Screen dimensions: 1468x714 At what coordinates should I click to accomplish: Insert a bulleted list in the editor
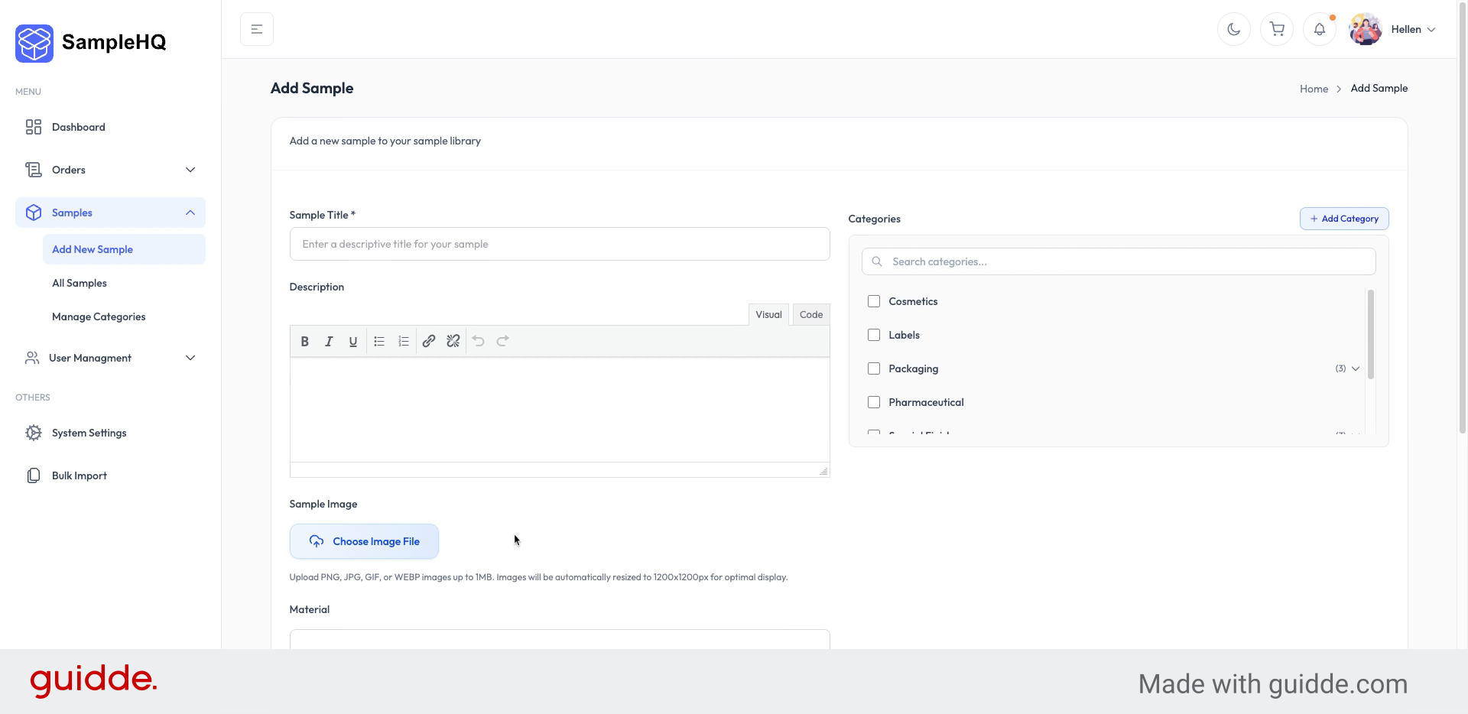click(379, 342)
